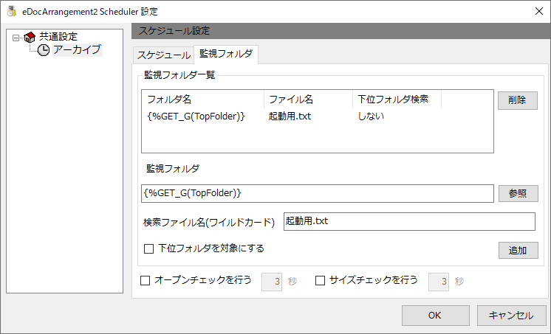Click the clock icon beside アーカイブ
Viewport: 551px width, 334px height.
[44, 50]
